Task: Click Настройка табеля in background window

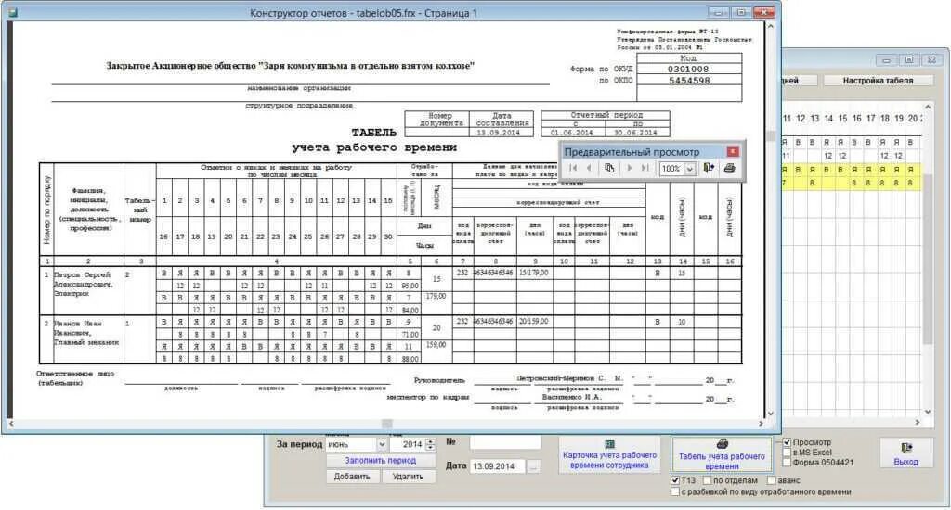Action: click(878, 80)
